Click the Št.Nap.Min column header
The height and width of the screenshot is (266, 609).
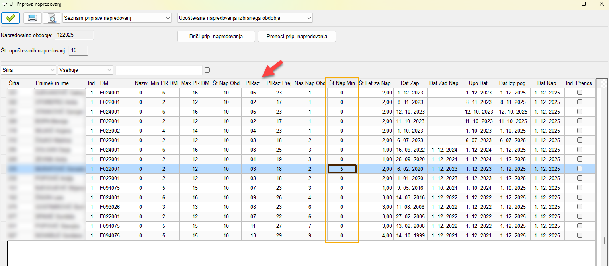[342, 83]
